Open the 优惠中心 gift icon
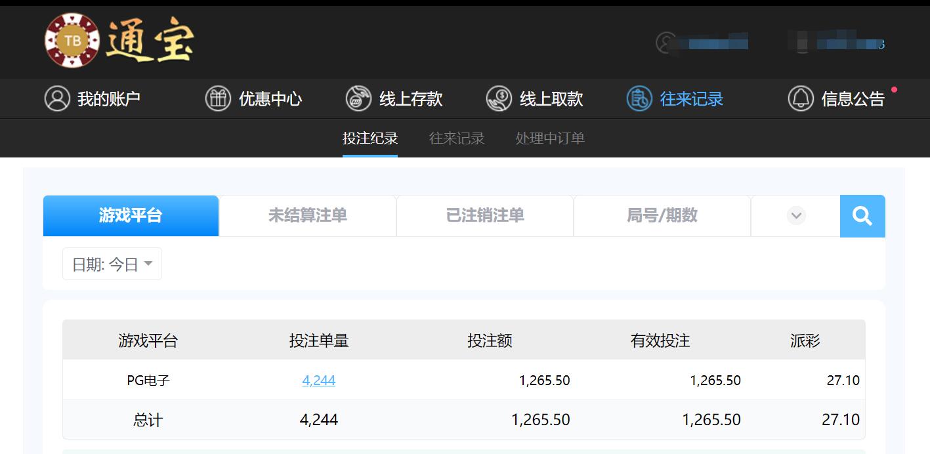The image size is (930, 454). pos(218,98)
